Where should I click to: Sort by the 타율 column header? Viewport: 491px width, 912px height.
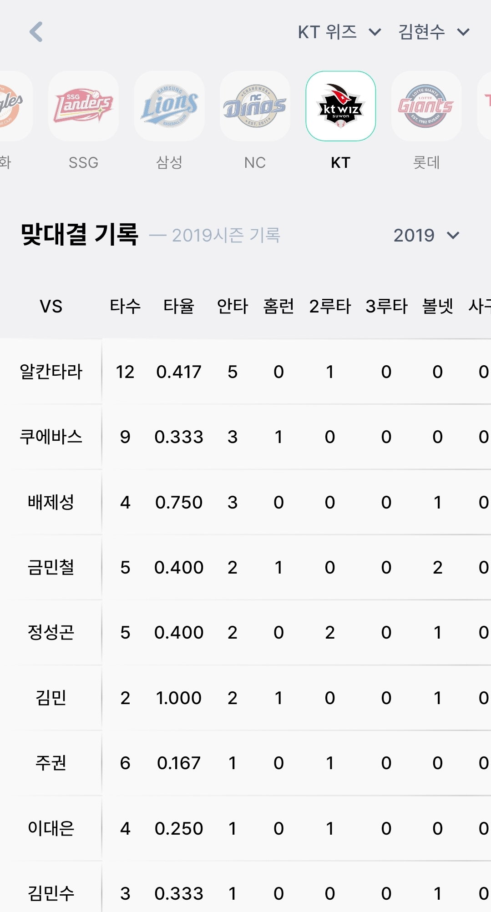pos(179,306)
